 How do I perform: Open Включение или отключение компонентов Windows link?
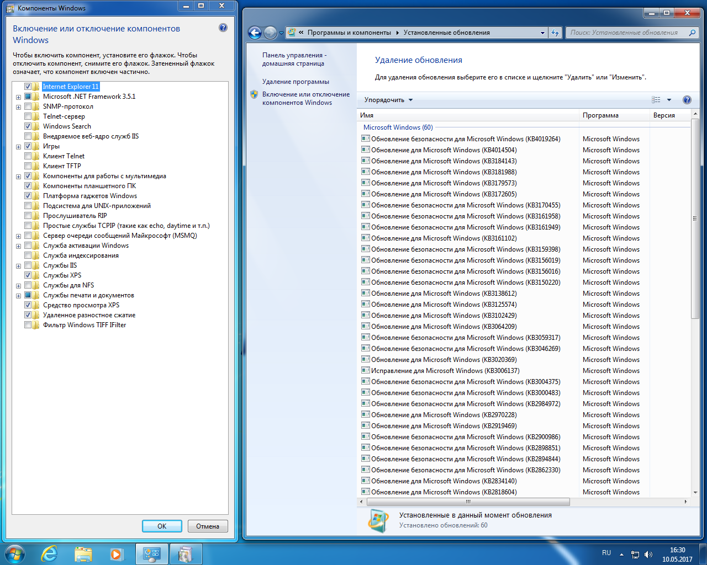coord(306,98)
